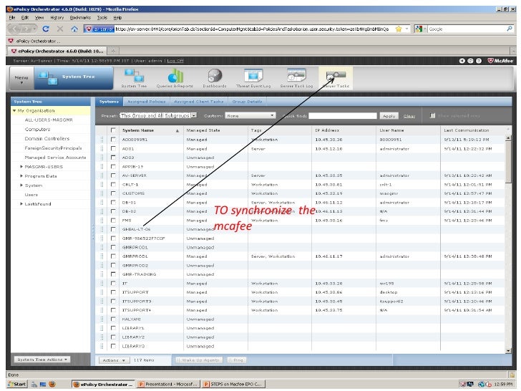Click the Apply filter button
Image resolution: width=521 pixels, height=391 pixels.
pyautogui.click(x=389, y=116)
